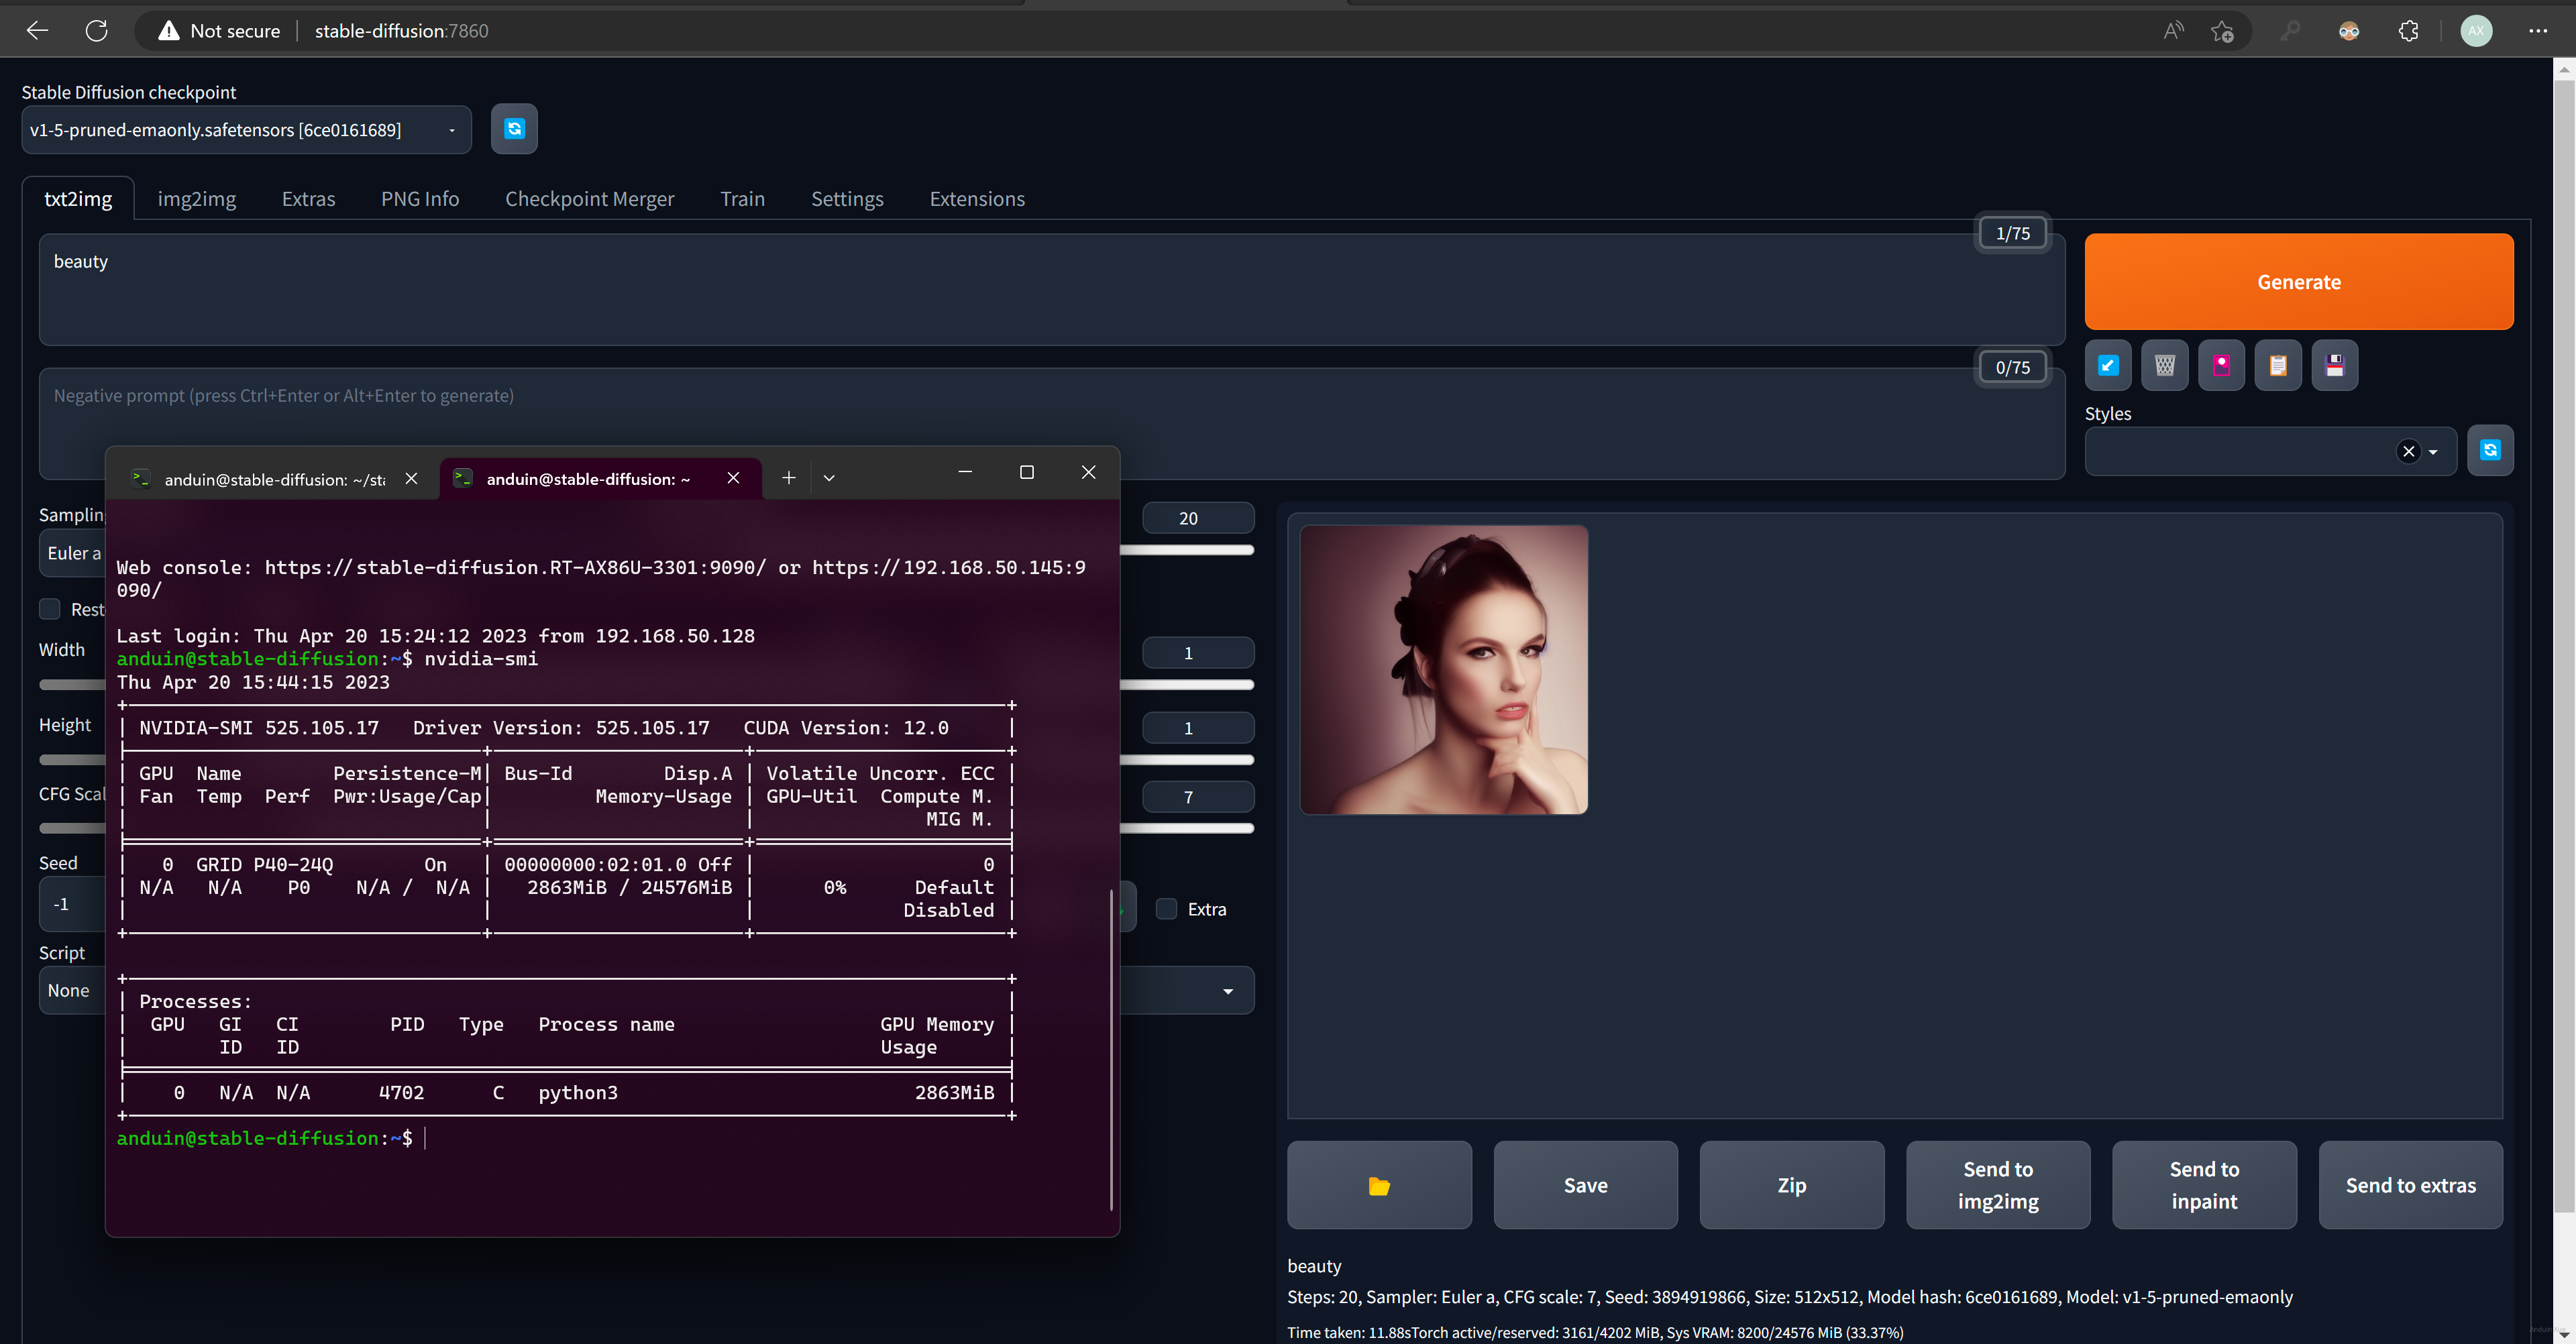The image size is (2576, 1344).
Task: Click the floppy disk save style icon
Action: tap(2334, 365)
